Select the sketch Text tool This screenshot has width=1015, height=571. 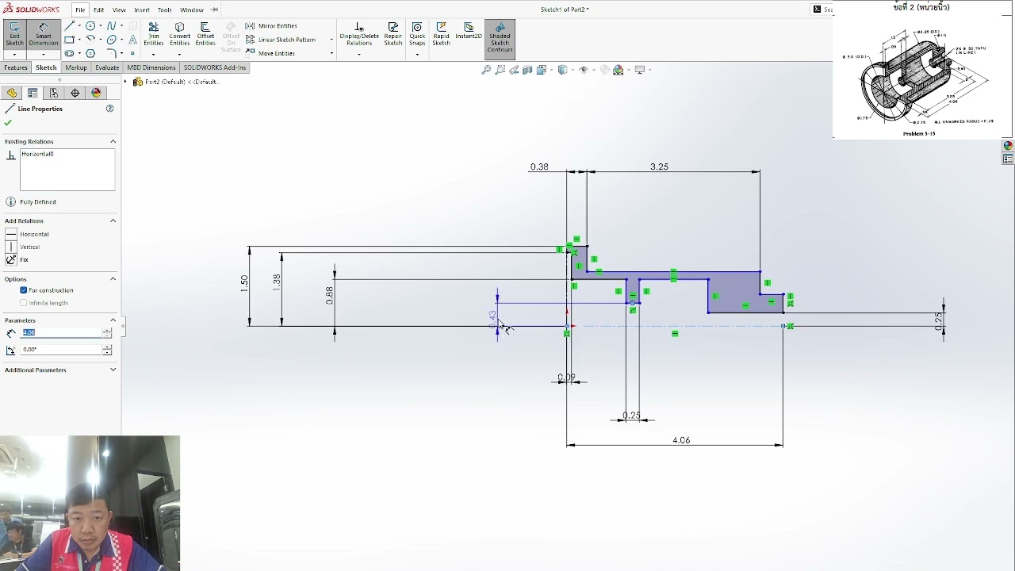coord(132,40)
